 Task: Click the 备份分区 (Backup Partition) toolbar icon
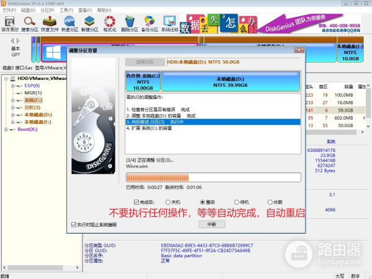[149, 24]
